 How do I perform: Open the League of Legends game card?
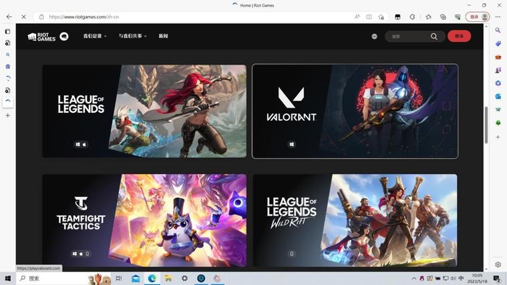tap(144, 111)
